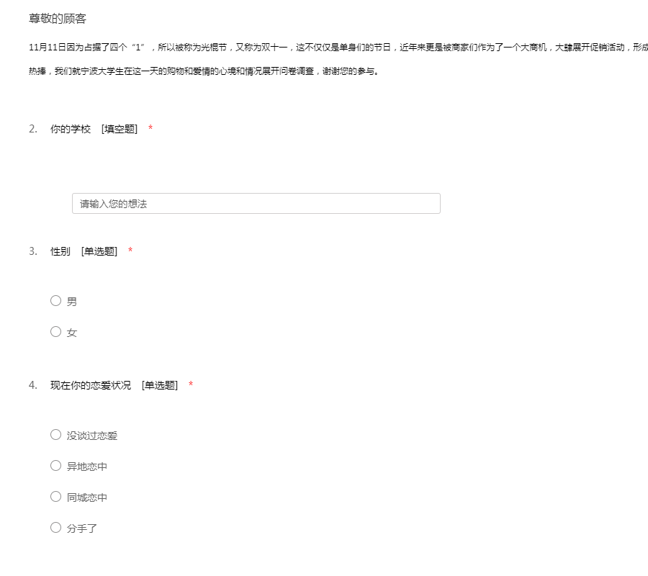648x576 pixels.
Task: Click the school name input field
Action: click(256, 204)
